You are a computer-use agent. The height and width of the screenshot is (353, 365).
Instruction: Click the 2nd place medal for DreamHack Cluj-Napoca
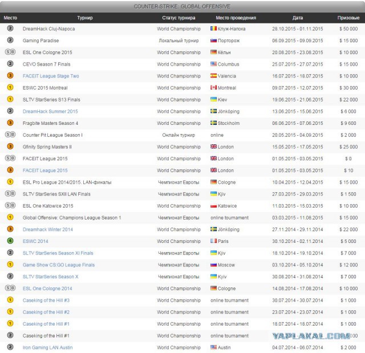tap(10, 29)
